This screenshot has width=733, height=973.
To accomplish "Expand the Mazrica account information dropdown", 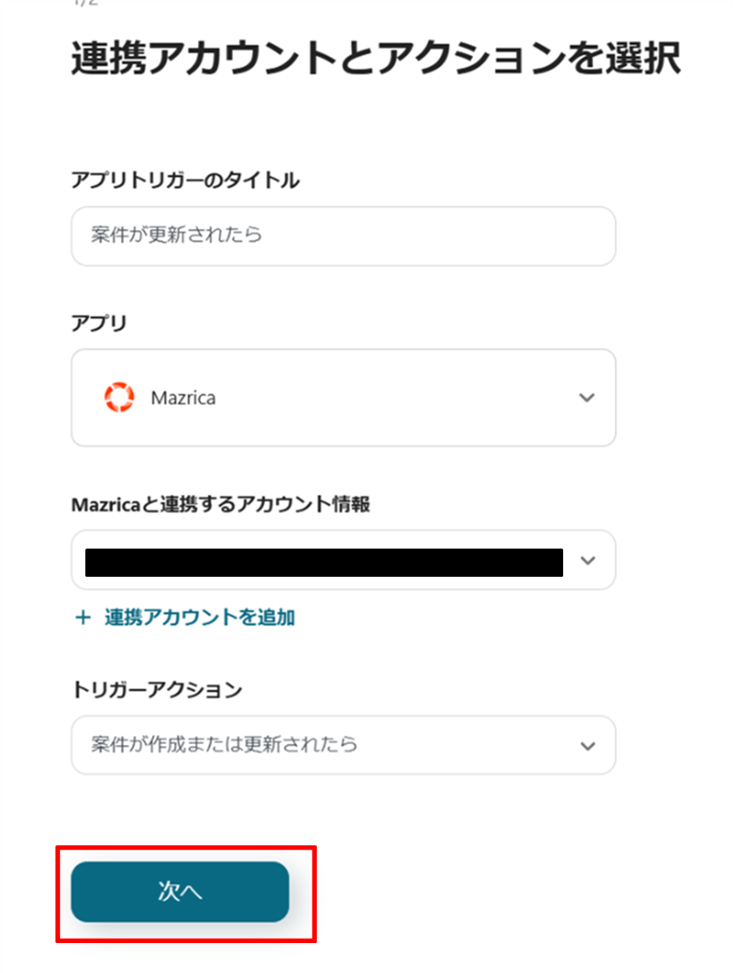I will pyautogui.click(x=343, y=561).
